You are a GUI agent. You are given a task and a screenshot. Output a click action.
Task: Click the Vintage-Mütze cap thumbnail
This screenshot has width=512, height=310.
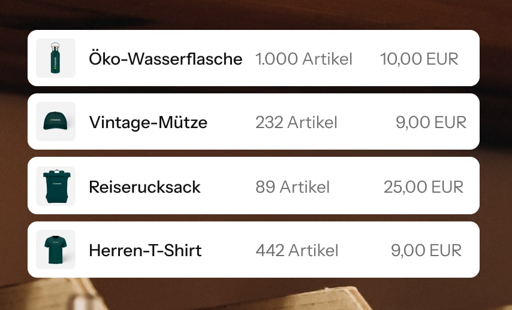[56, 121]
